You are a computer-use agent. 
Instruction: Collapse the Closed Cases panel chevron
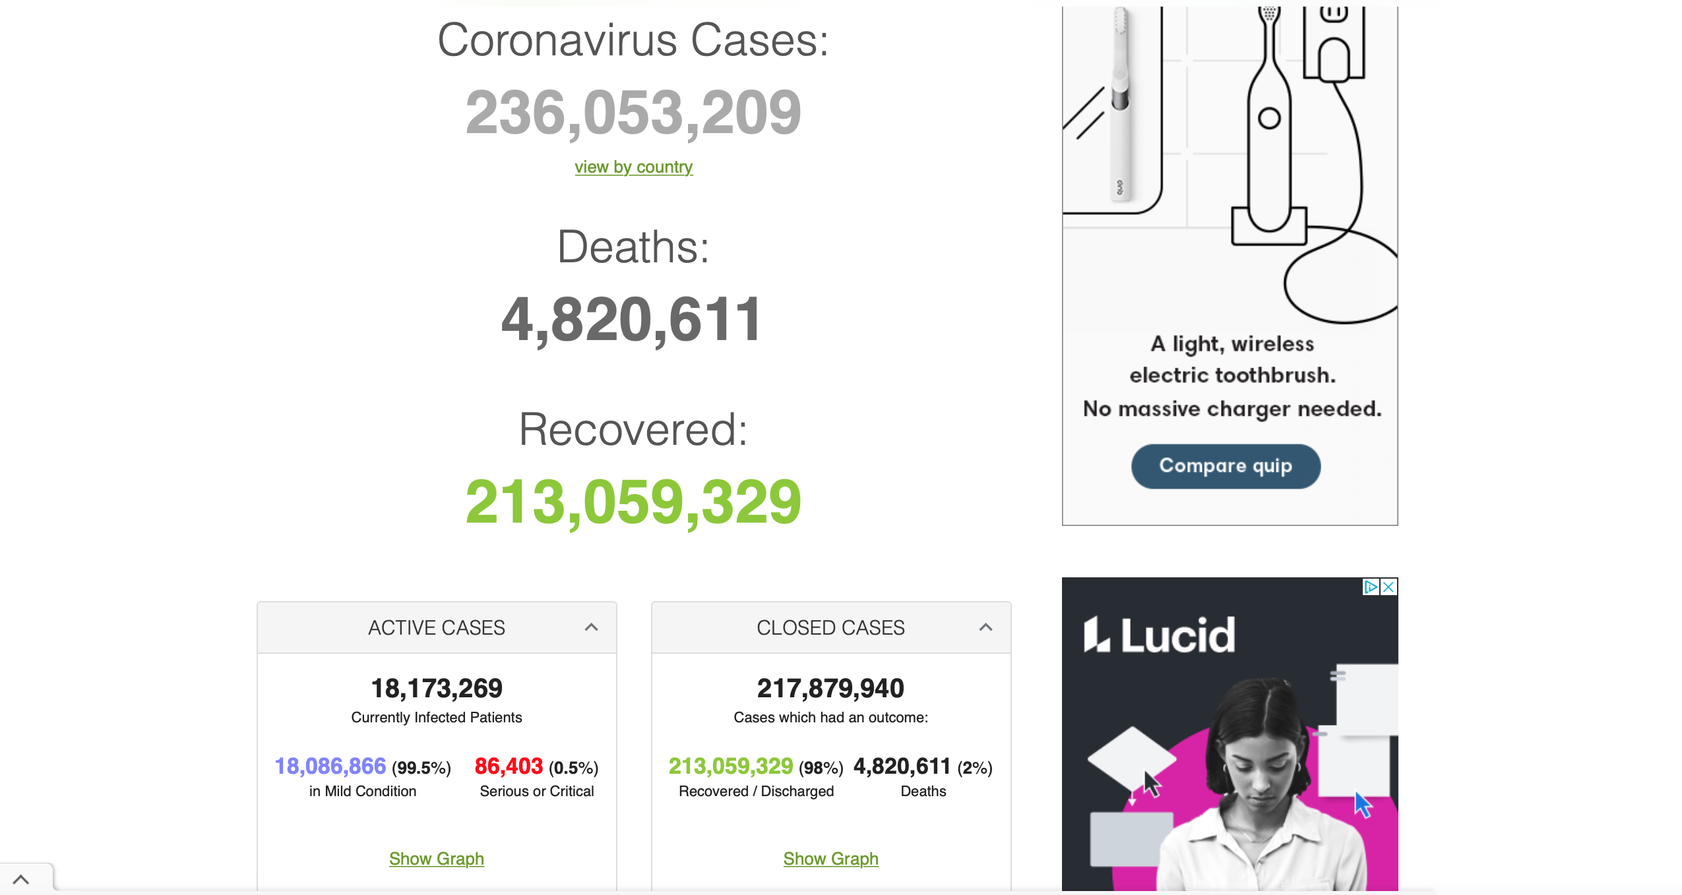(x=985, y=627)
